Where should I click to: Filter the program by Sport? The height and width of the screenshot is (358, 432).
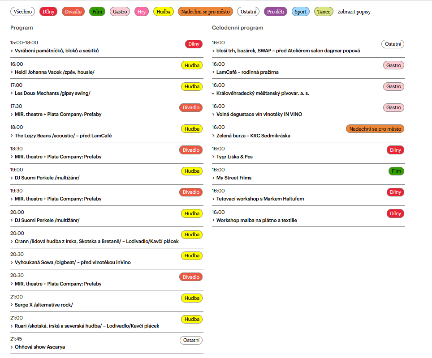[x=301, y=12]
